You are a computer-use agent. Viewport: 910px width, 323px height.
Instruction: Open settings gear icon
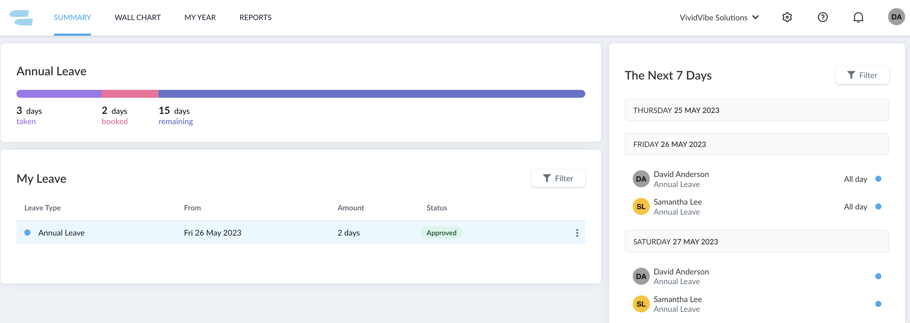pyautogui.click(x=787, y=17)
